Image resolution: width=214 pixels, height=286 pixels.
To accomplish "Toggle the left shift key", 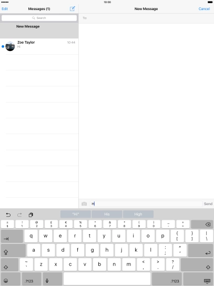I will (x=9, y=264).
